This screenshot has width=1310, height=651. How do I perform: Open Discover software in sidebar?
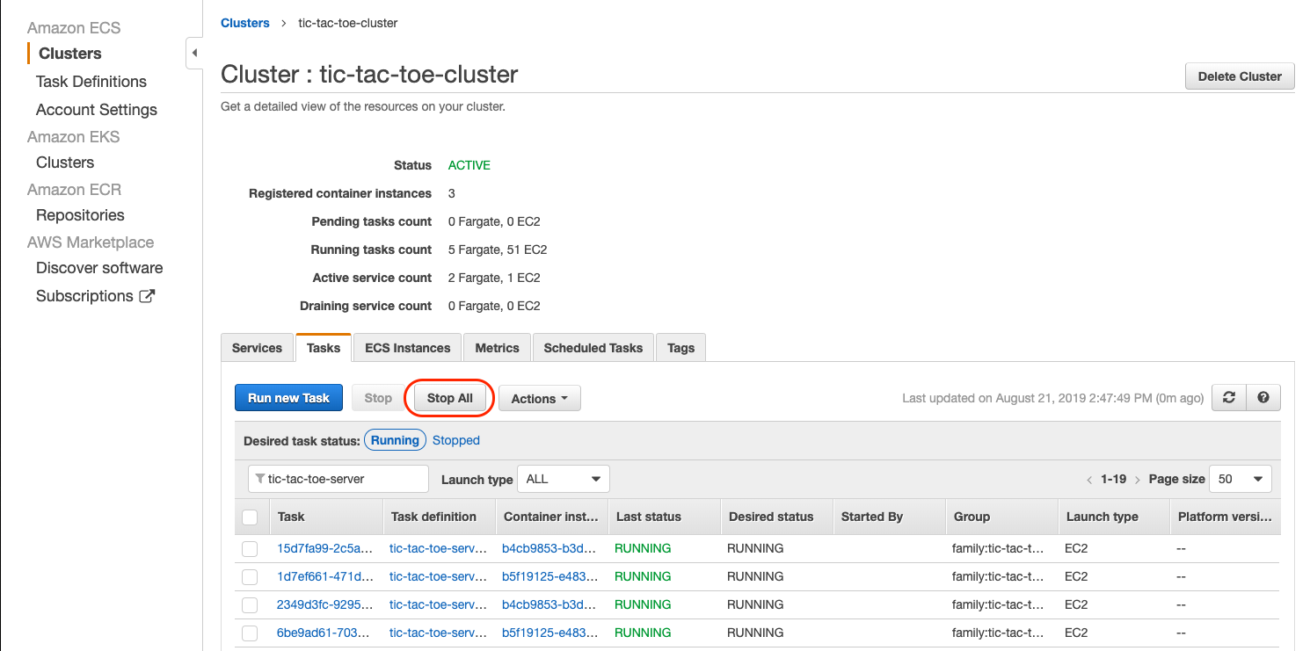pyautogui.click(x=99, y=268)
